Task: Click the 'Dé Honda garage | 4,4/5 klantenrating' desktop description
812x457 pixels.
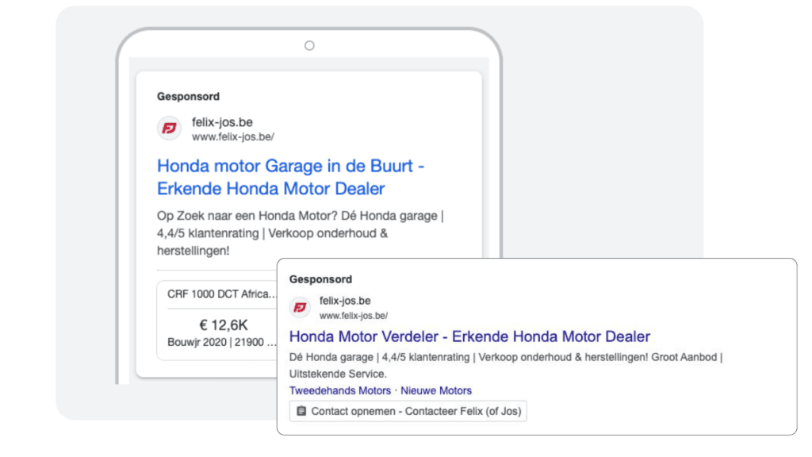Action: pos(506,365)
